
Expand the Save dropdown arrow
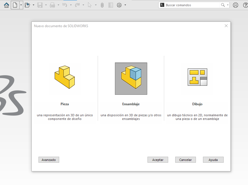point(46,5)
